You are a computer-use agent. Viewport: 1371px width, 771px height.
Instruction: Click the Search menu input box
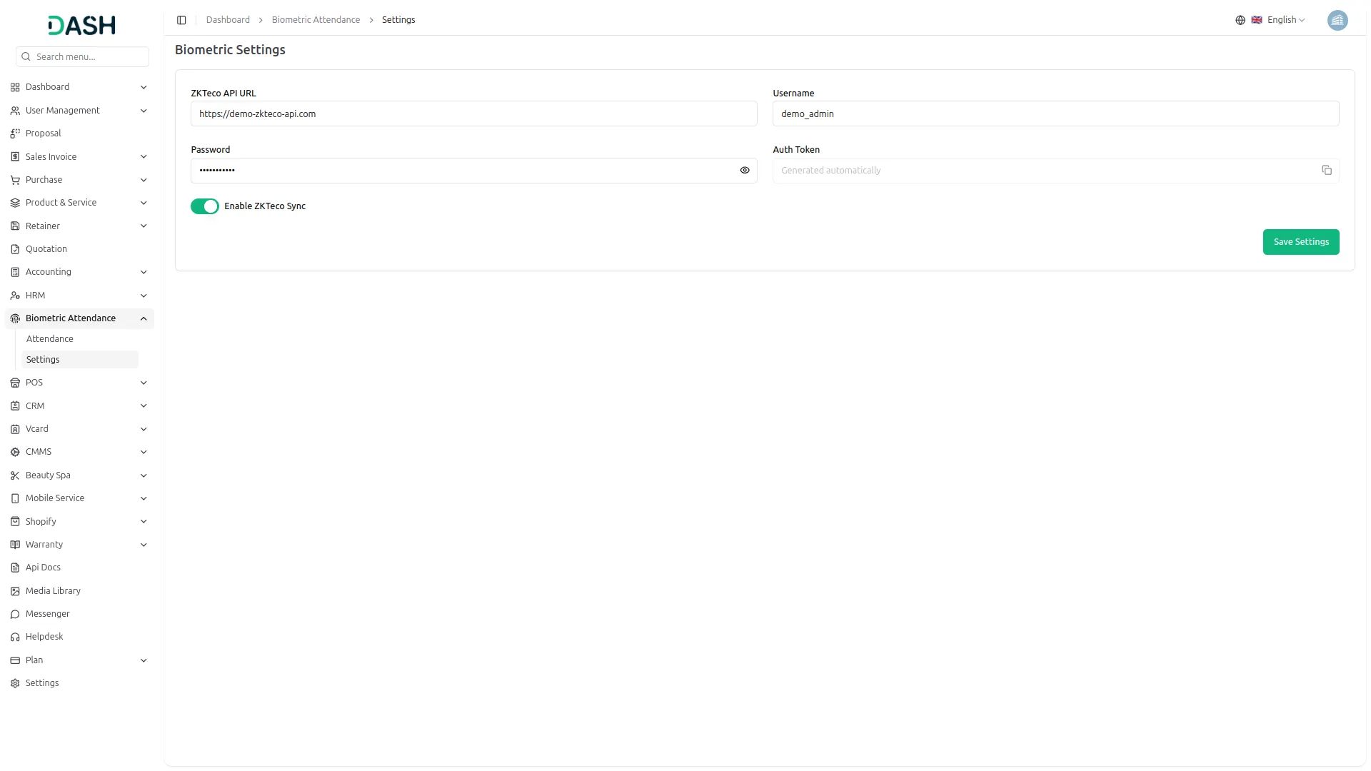[82, 57]
